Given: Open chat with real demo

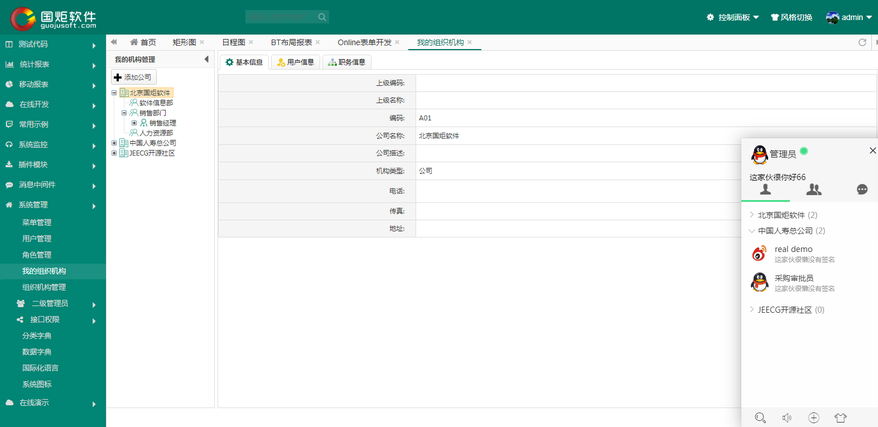Looking at the screenshot, I should coord(809,254).
